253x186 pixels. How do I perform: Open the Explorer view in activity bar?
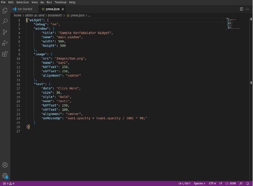(5, 9)
